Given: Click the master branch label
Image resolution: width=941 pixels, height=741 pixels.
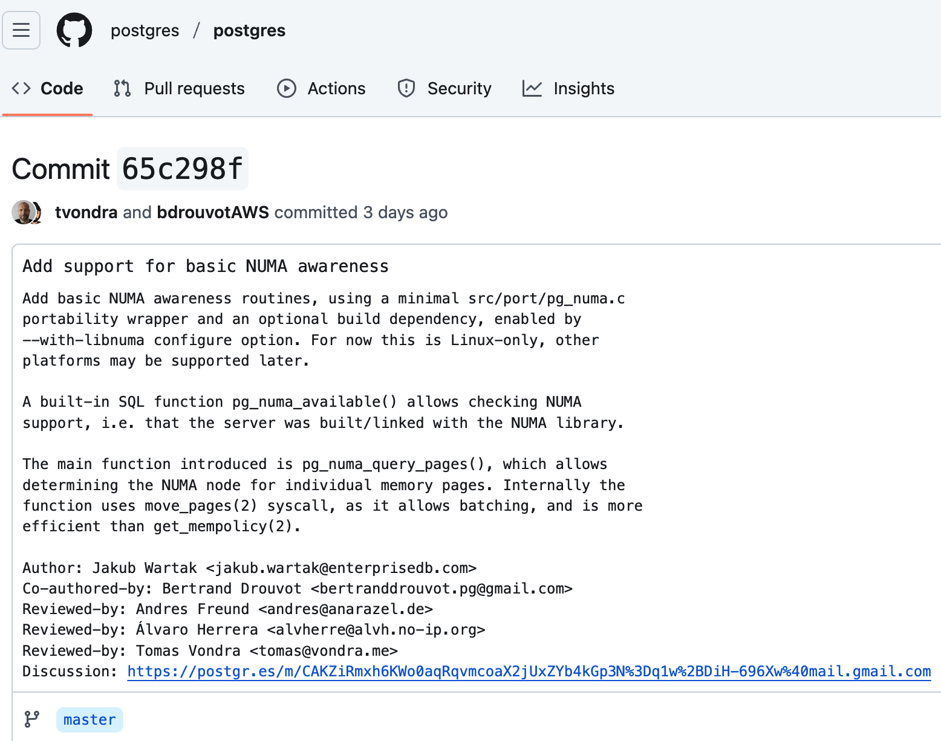Looking at the screenshot, I should coord(89,719).
